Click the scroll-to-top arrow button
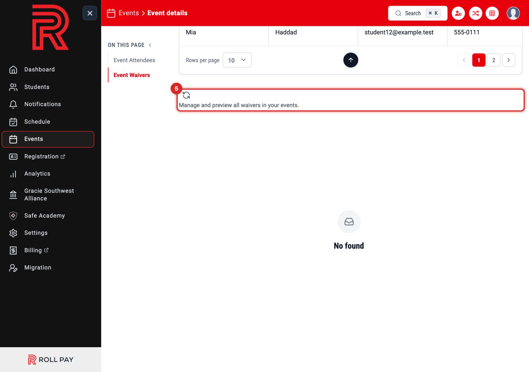The height and width of the screenshot is (372, 529). pos(351,60)
